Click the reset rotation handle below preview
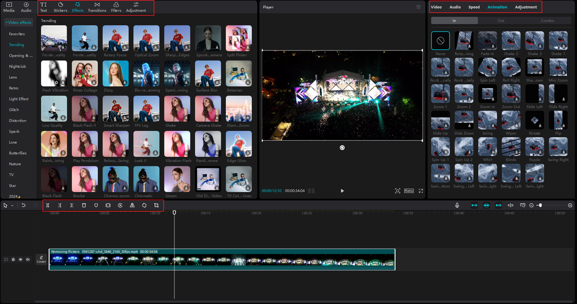This screenshot has width=577, height=304. tap(342, 148)
